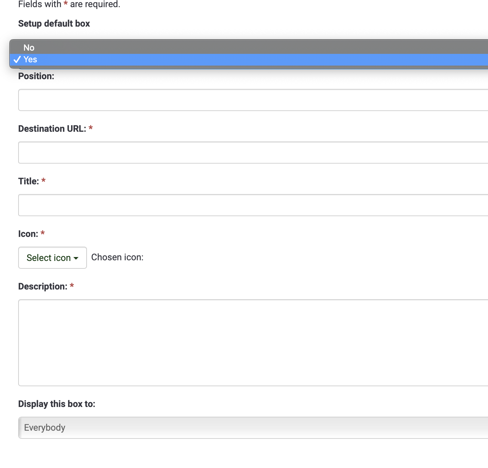The width and height of the screenshot is (488, 468).
Task: Click the "Position:" label
Action: click(36, 76)
